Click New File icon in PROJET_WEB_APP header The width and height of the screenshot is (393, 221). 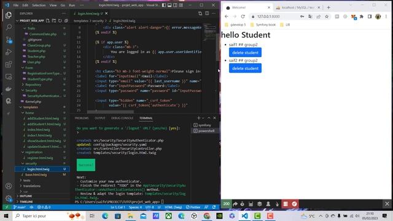(x=48, y=20)
